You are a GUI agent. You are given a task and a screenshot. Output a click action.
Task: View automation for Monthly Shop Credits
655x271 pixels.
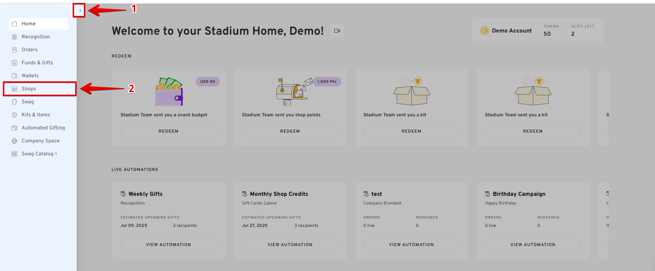(x=290, y=245)
